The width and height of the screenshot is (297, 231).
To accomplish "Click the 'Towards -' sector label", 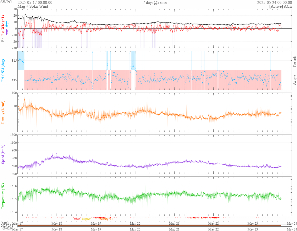I will pos(295,61).
